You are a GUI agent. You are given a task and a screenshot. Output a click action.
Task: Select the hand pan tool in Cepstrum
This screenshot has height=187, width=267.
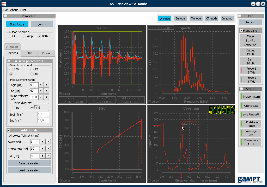(x=215, y=108)
